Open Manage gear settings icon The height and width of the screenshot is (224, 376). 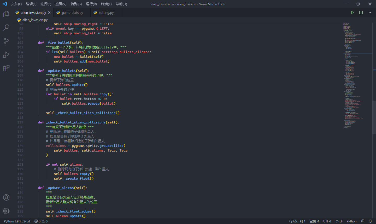6,211
